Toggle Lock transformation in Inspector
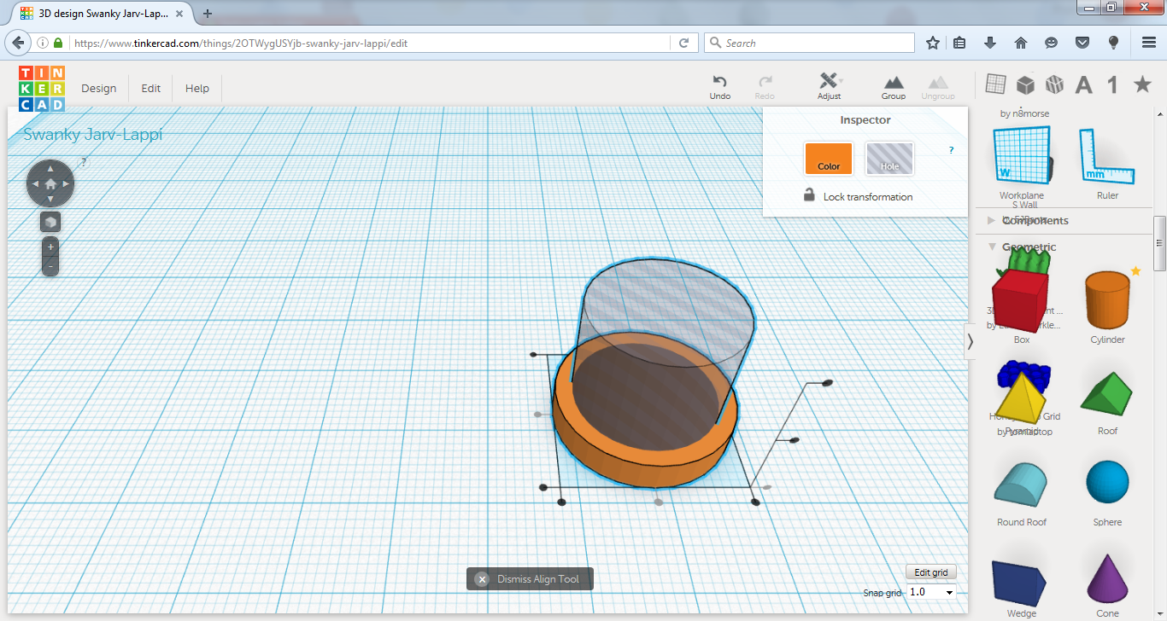 click(x=858, y=196)
